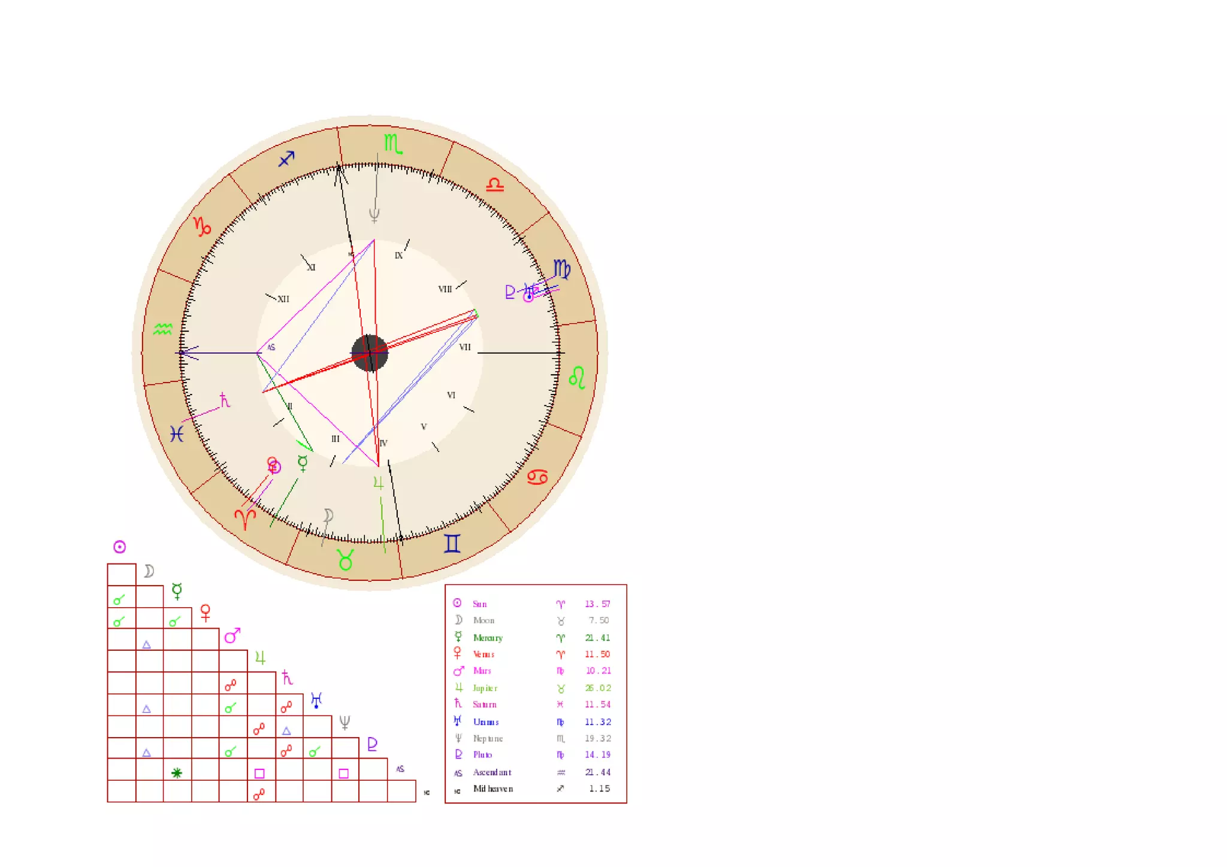Image resolution: width=1227 pixels, height=867 pixels.
Task: Select the 'Neptune' label in the legend
Action: [x=488, y=738]
